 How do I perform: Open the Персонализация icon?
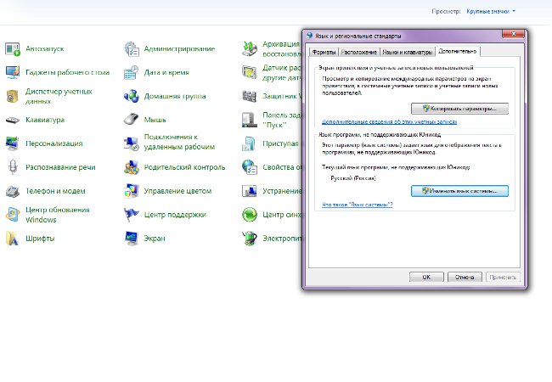[13, 143]
